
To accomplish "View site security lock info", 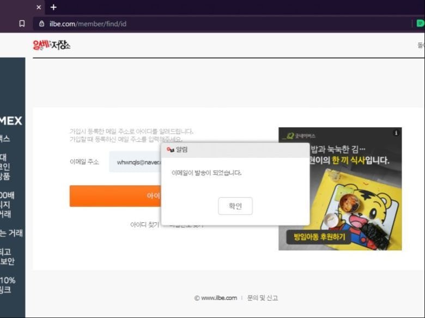I will (41, 23).
